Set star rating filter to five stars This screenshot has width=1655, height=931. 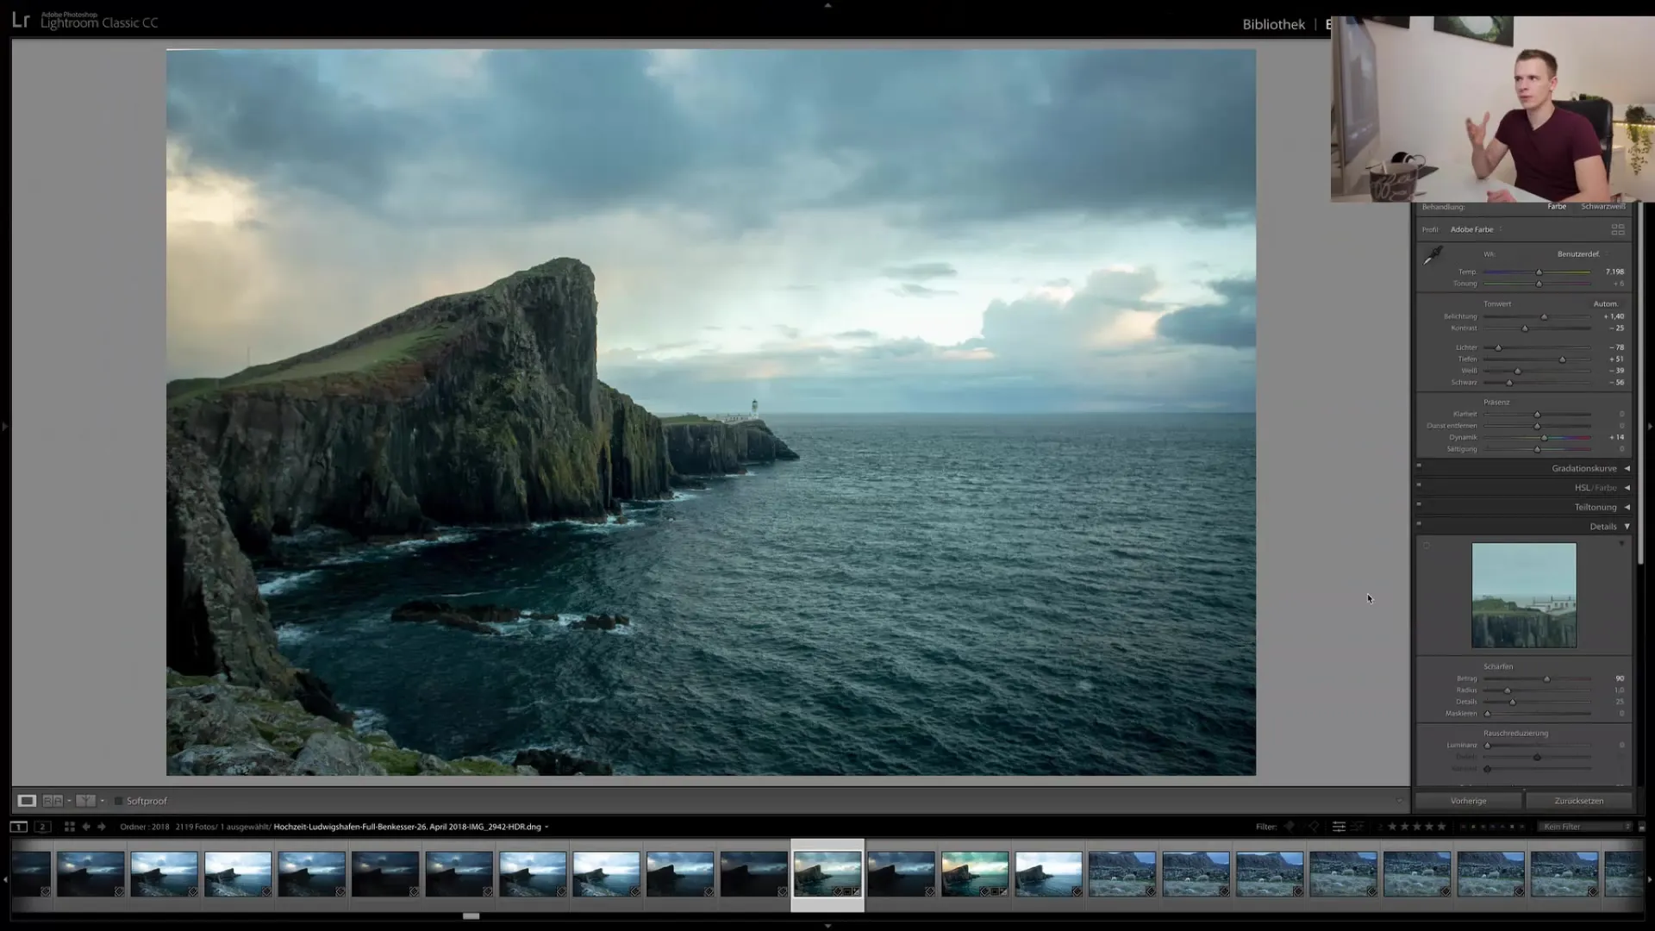[1441, 827]
